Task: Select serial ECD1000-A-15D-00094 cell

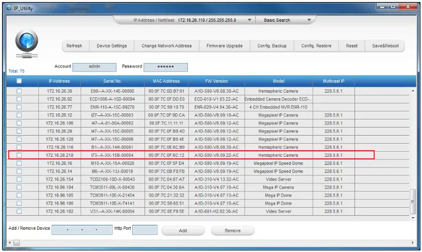Action: tap(112, 99)
